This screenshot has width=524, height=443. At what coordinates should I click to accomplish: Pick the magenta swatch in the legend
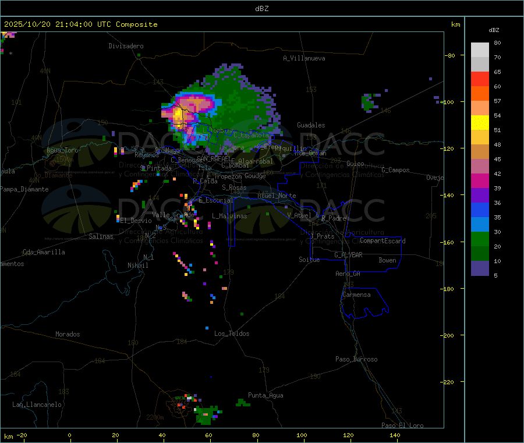pyautogui.click(x=480, y=180)
